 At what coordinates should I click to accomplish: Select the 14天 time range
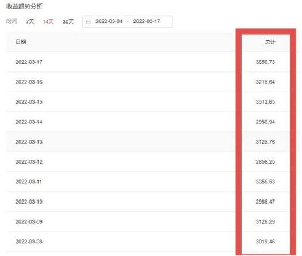coord(48,21)
